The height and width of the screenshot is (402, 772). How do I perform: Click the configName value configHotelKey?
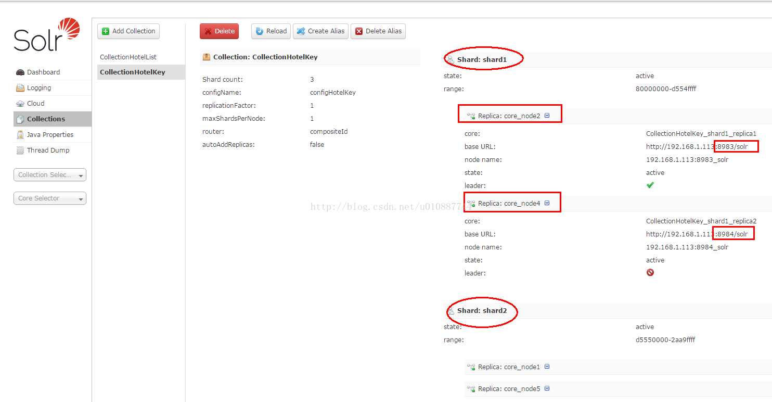tap(333, 93)
